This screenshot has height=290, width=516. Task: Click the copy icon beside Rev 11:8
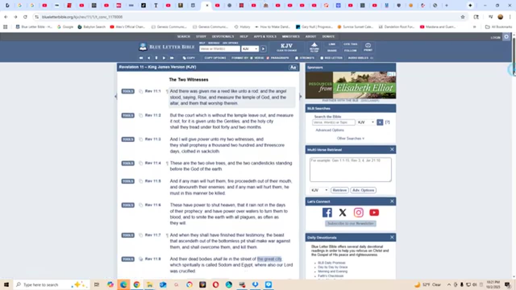(x=141, y=259)
